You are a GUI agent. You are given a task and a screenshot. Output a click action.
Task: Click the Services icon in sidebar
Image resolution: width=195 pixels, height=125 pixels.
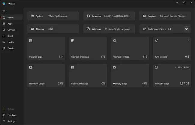(4, 30)
